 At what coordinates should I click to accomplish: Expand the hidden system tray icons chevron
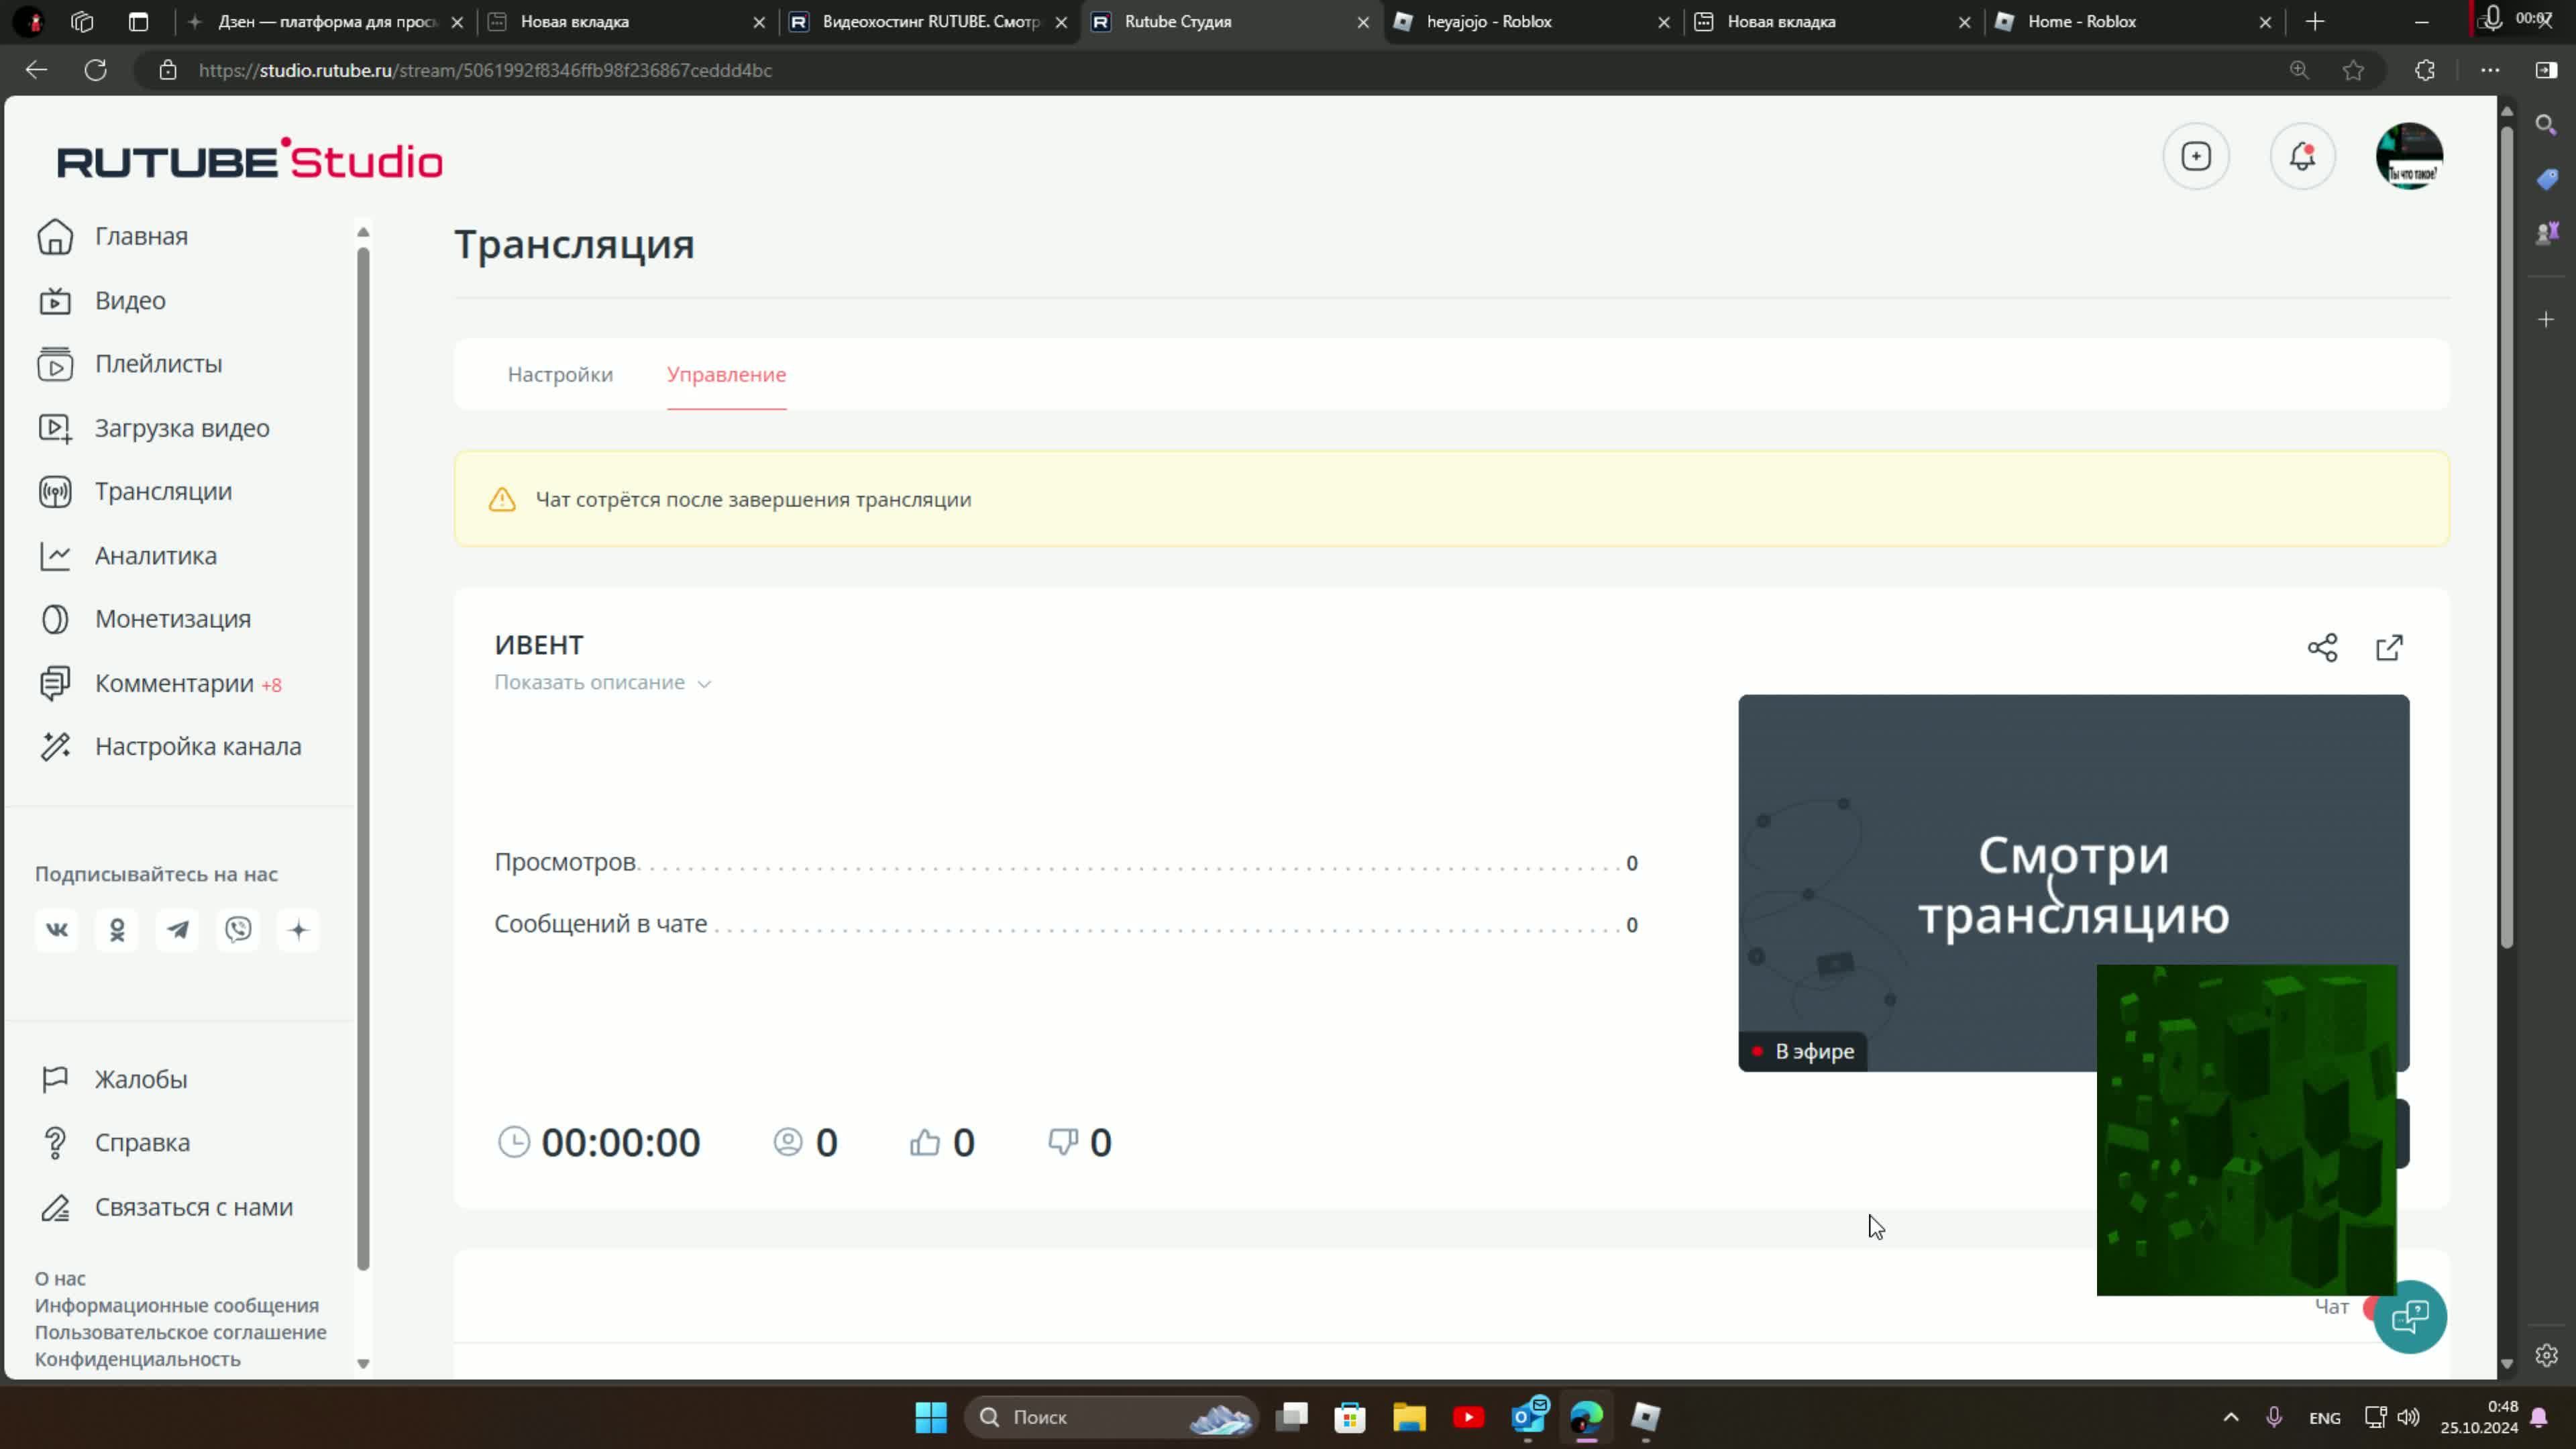[2231, 1417]
